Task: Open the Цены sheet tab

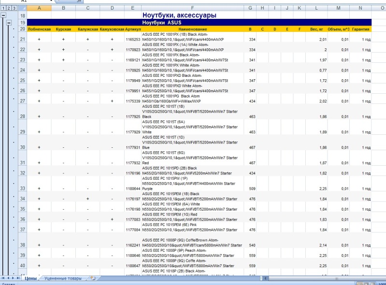Action: [30, 278]
